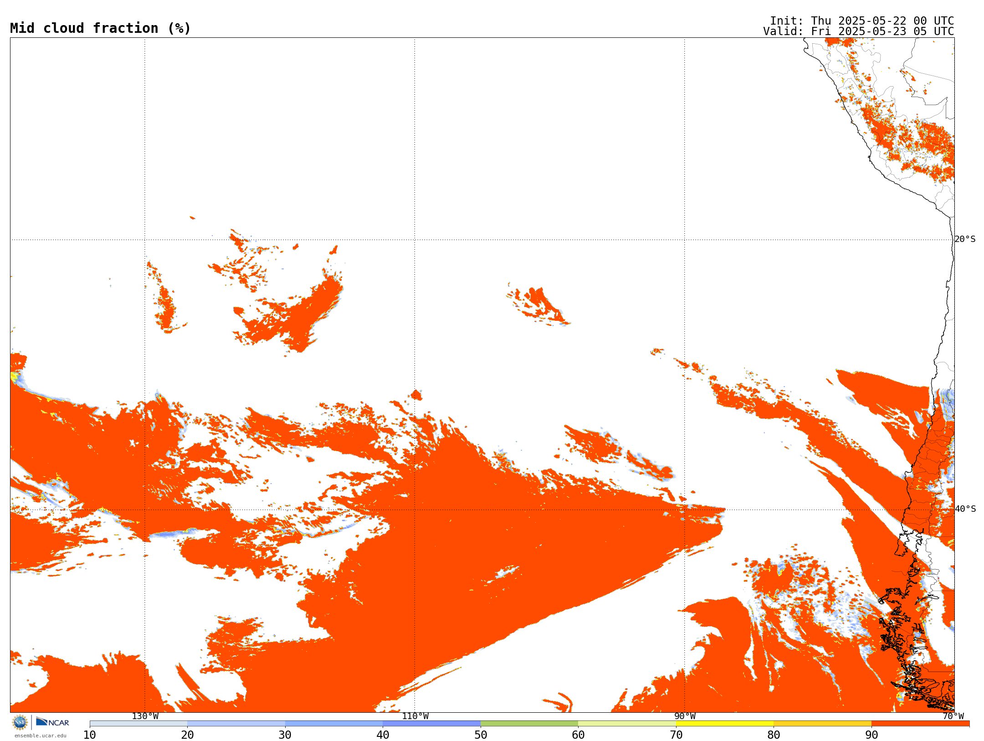
Task: Click colorbar tick label 30
Action: pos(285,735)
